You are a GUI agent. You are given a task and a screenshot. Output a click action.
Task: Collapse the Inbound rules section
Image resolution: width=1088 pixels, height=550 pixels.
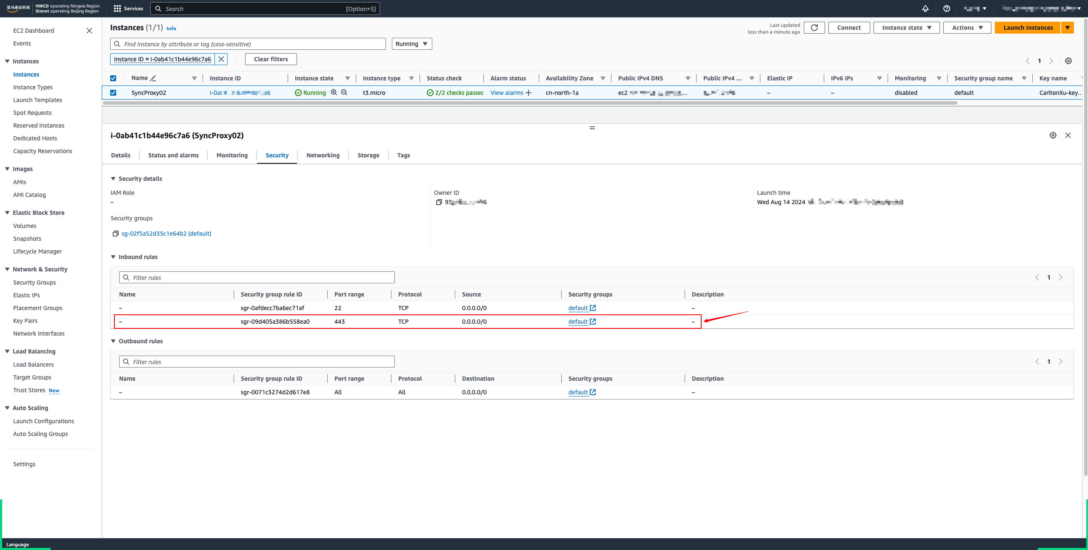pyautogui.click(x=113, y=257)
